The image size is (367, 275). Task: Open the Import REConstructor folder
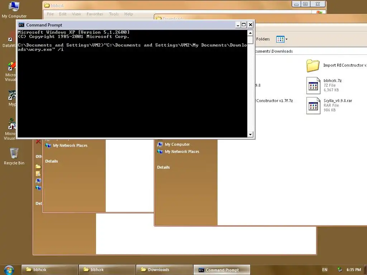(313, 65)
